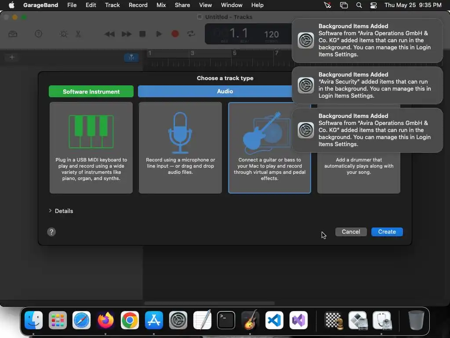This screenshot has width=450, height=338.
Task: Toggle the Catch playhead button
Action: [131, 58]
